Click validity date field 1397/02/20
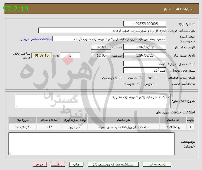This screenshot has width=202, height=170. coord(144,55)
